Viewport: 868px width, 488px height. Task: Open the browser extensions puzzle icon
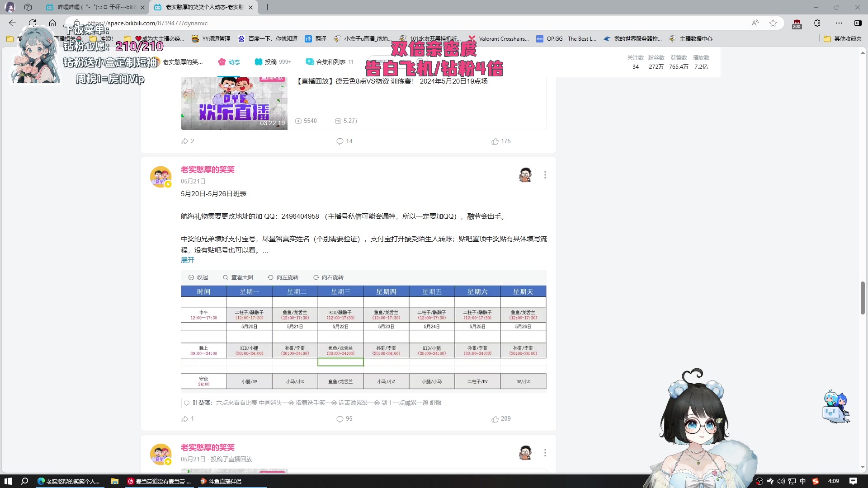(817, 23)
